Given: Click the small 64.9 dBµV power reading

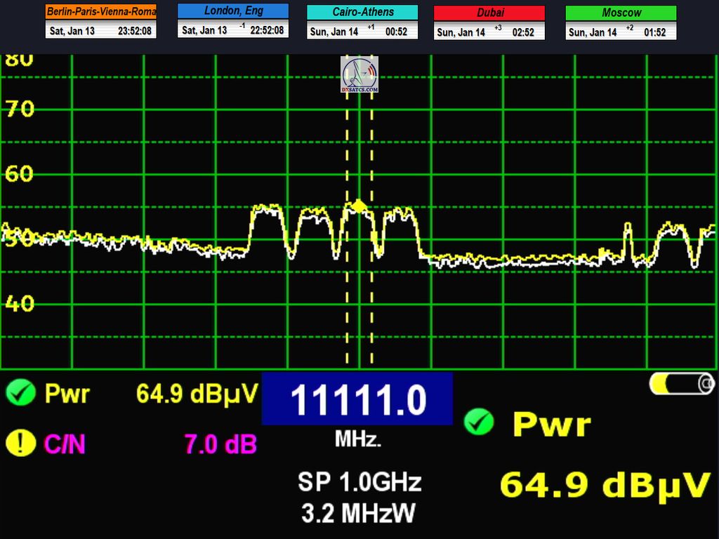Looking at the screenshot, I should coord(197,394).
